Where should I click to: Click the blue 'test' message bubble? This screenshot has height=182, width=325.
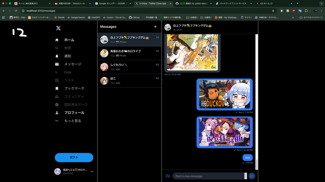point(247,158)
